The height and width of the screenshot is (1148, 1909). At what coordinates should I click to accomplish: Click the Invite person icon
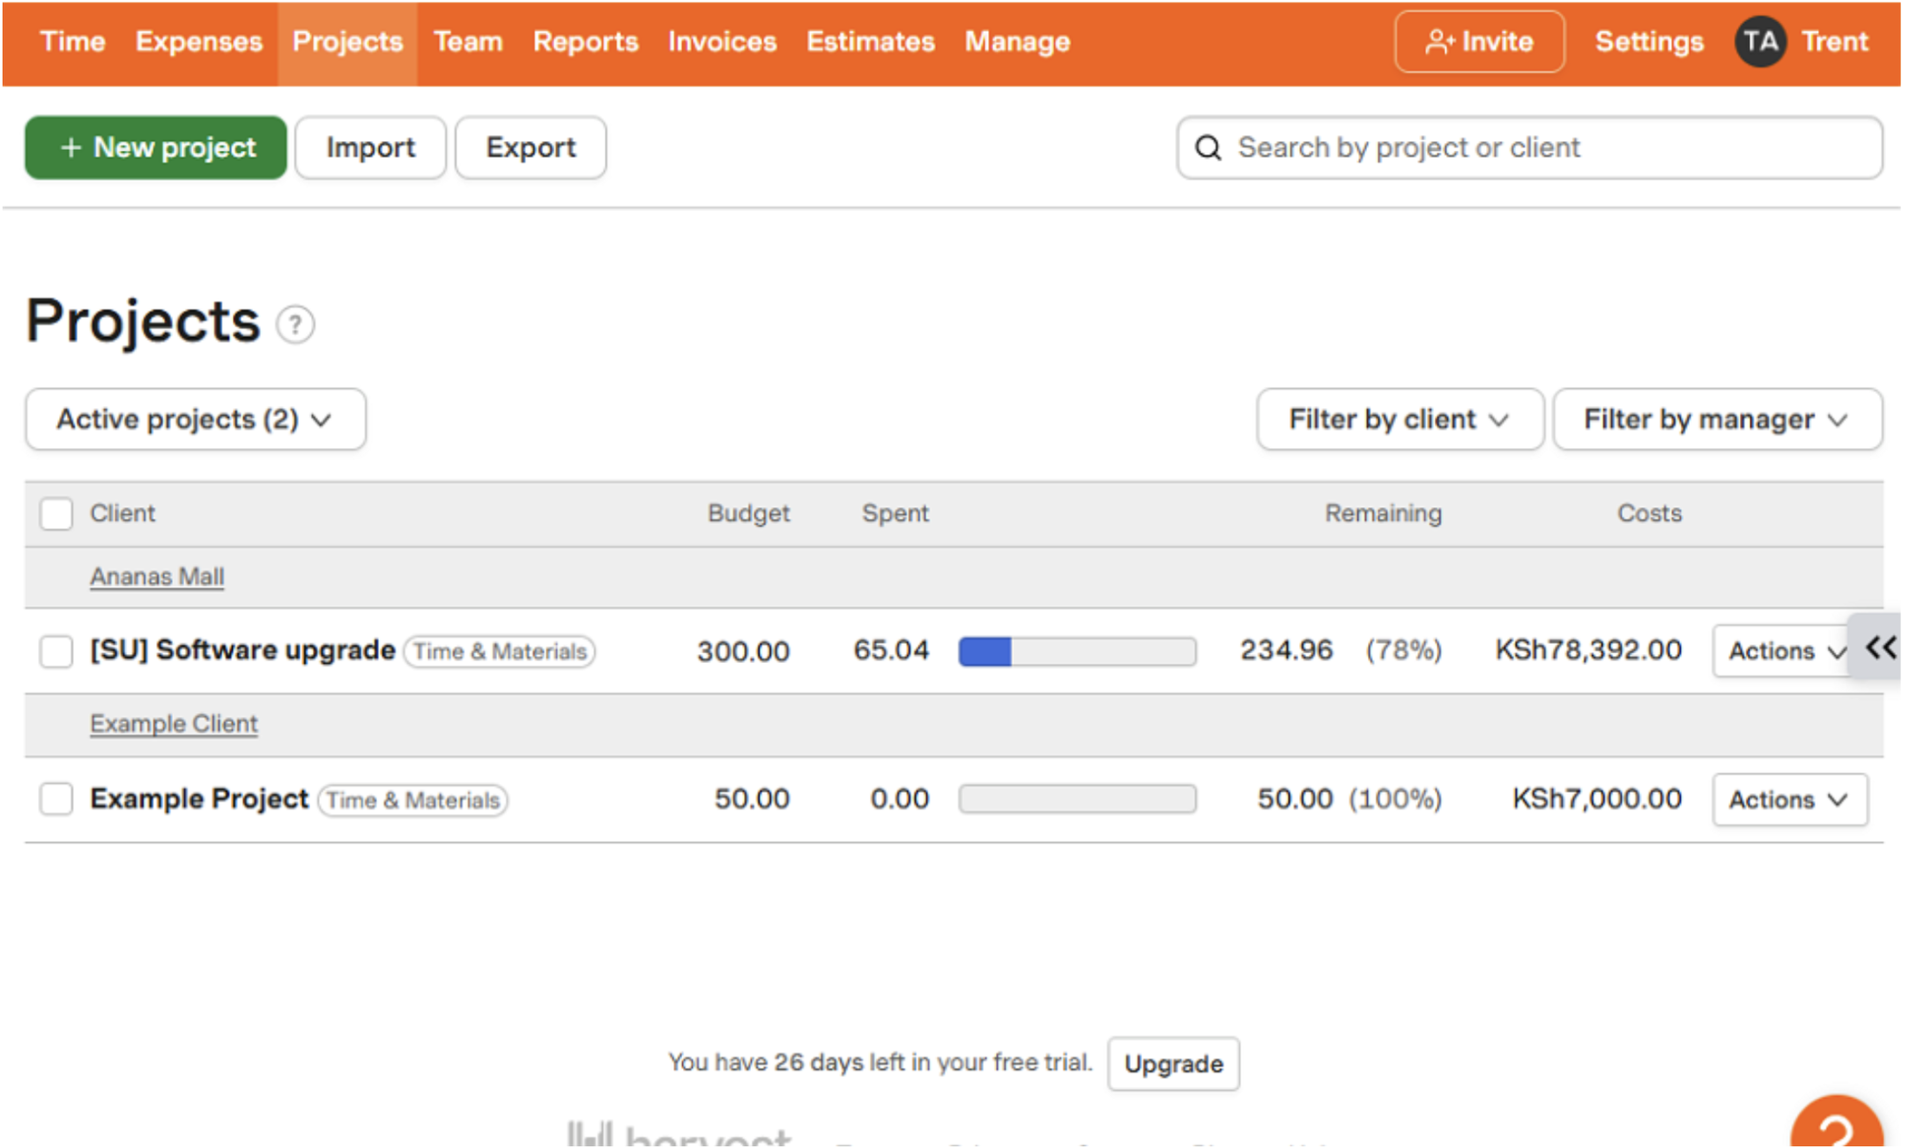[x=1439, y=41]
